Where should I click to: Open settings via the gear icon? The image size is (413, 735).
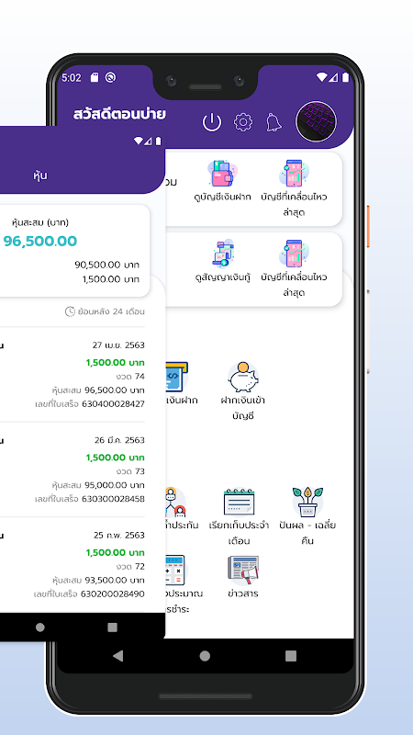pyautogui.click(x=243, y=122)
